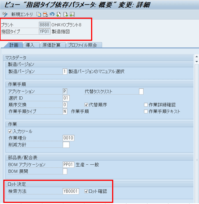Toggle the 入力ツール checkbox
The height and width of the screenshot is (204, 199).
click(10, 131)
